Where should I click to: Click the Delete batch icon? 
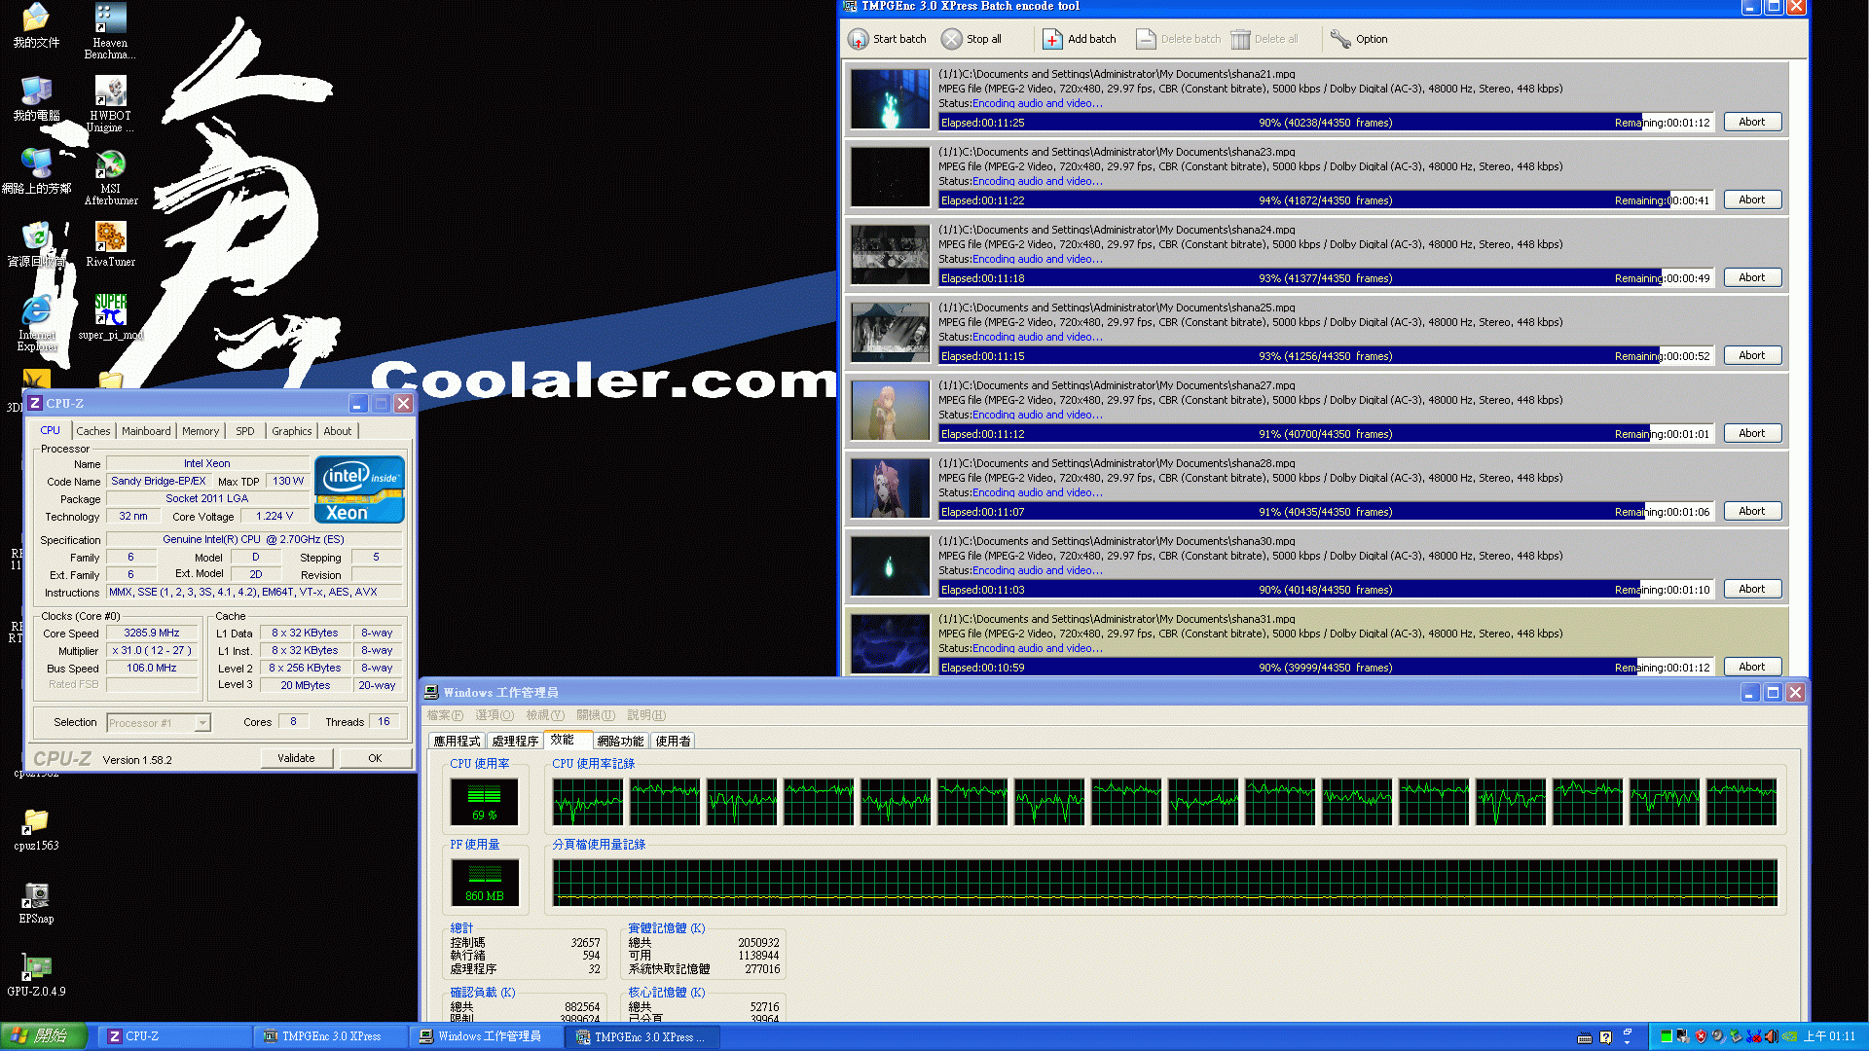[1146, 39]
